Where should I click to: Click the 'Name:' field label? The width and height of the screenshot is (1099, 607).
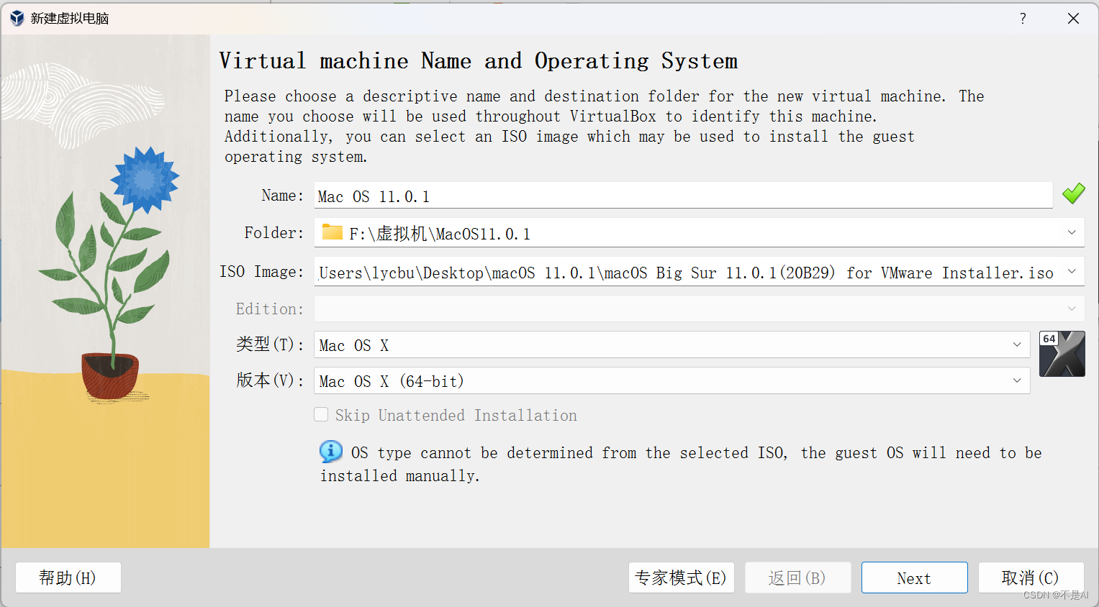[283, 195]
